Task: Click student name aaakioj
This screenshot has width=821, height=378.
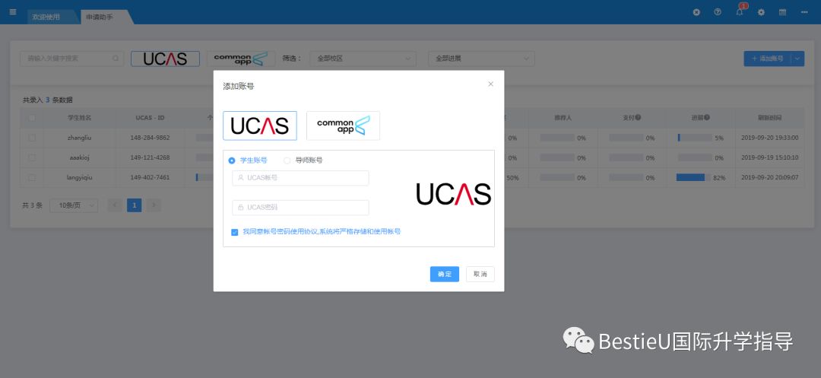Action: point(80,157)
